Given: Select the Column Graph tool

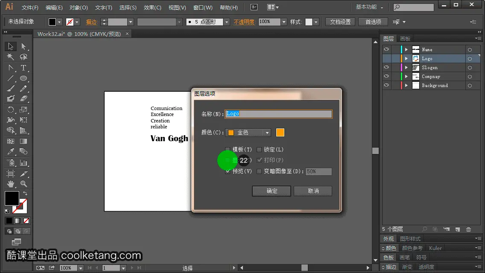Looking at the screenshot, I should [23, 163].
